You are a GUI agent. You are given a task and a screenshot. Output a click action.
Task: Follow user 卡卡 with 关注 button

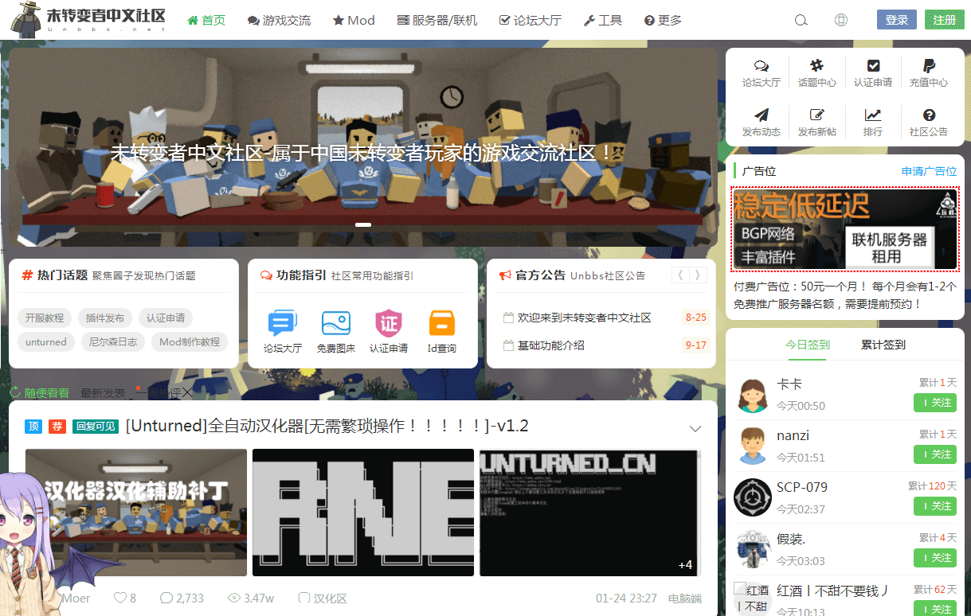[934, 403]
